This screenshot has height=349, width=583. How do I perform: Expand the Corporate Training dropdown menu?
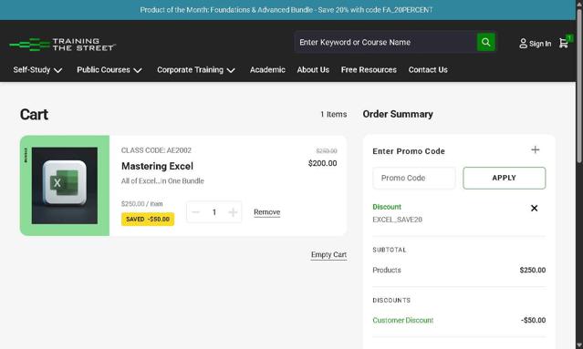coord(196,70)
